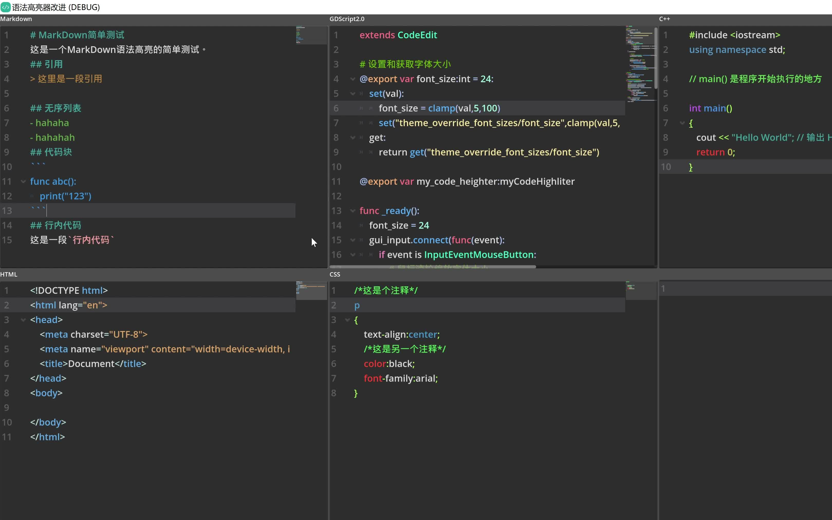Click the Markdown panel label
This screenshot has width=832, height=520.
(x=16, y=19)
